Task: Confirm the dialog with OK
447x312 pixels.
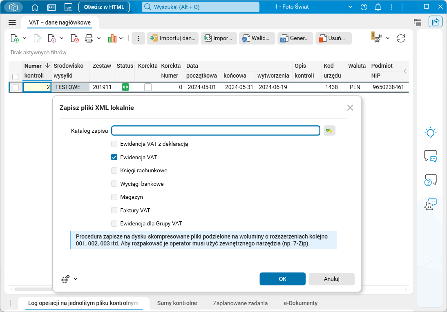Action: [282, 279]
